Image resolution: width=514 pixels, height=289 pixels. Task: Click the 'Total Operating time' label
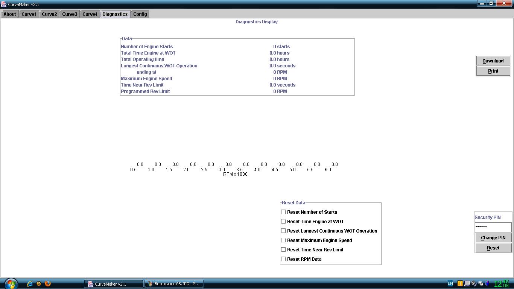[143, 59]
